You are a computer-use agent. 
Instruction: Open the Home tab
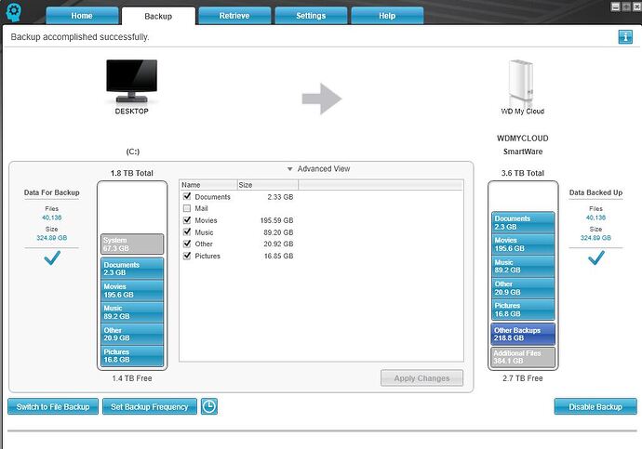coord(82,16)
